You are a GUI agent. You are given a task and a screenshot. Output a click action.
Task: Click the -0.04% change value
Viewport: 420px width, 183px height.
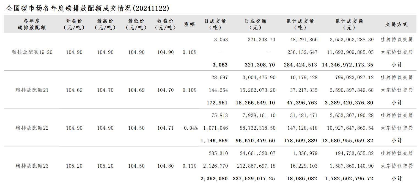point(190,128)
